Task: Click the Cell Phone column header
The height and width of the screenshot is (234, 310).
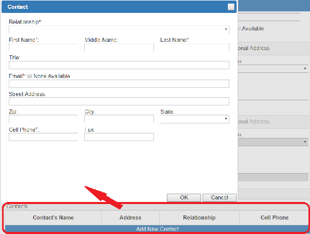Action: [x=274, y=217]
